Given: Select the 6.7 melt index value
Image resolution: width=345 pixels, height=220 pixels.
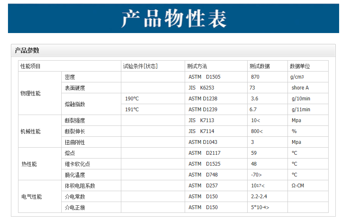Looking at the screenshot, I should [253, 110].
